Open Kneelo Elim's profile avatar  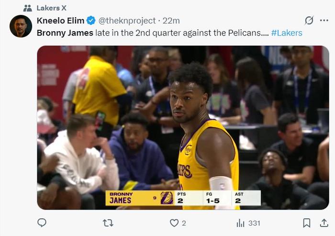click(x=21, y=26)
